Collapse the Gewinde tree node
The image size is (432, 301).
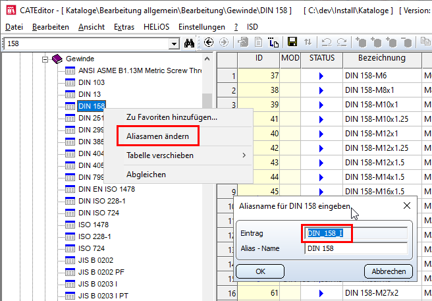(x=45, y=59)
